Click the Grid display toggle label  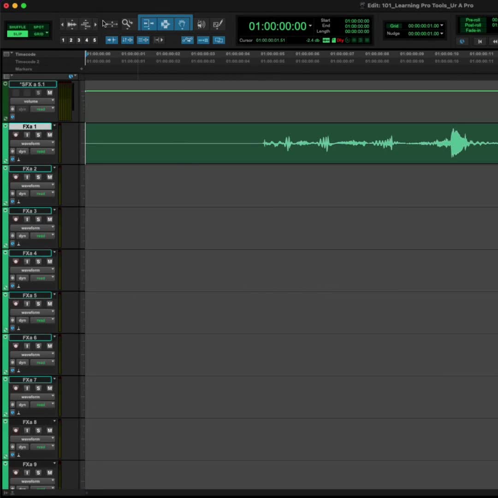(x=394, y=26)
